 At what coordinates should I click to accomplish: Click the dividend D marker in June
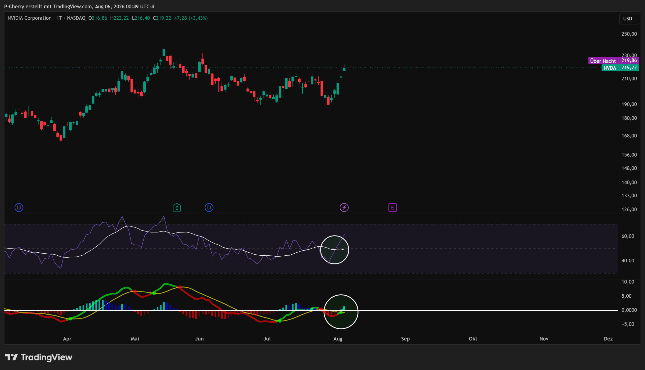point(209,208)
